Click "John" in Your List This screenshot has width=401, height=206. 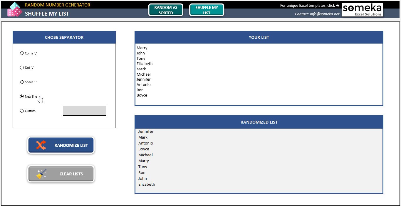[x=141, y=53]
